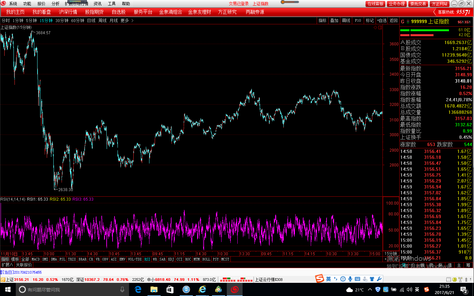Click Sogou microphone voice input icon
The width and height of the screenshot is (474, 296).
350,279
